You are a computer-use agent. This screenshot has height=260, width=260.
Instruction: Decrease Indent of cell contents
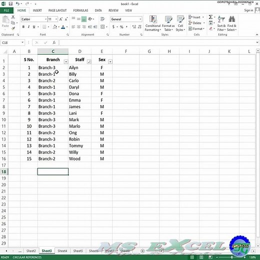90,27
